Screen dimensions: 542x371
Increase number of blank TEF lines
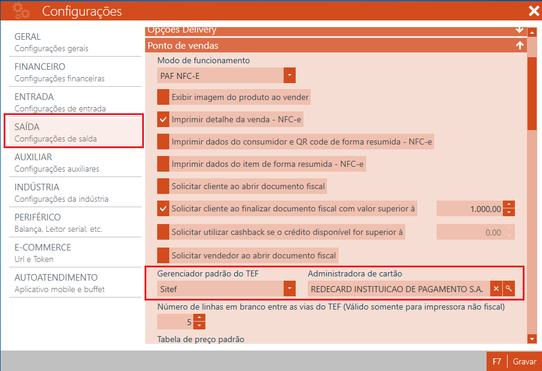pyautogui.click(x=199, y=318)
